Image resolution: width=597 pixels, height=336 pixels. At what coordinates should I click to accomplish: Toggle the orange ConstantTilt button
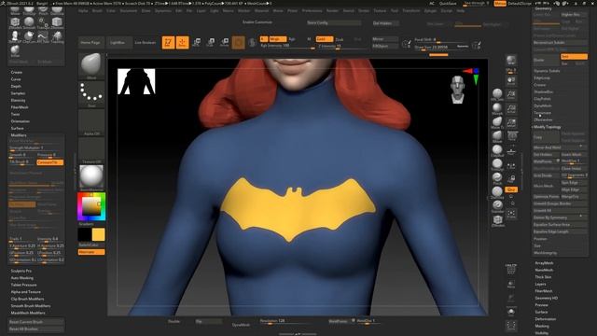49,162
